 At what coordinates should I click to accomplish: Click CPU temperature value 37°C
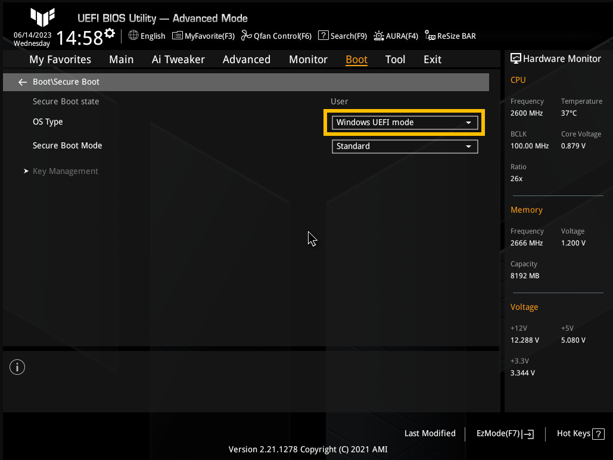(x=569, y=113)
